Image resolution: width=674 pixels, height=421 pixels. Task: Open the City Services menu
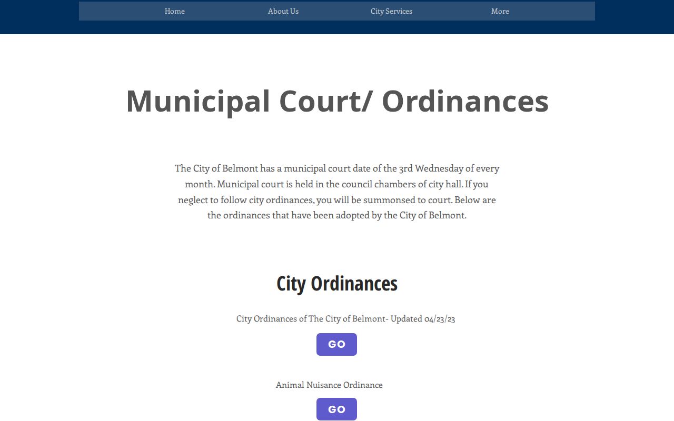[391, 11]
